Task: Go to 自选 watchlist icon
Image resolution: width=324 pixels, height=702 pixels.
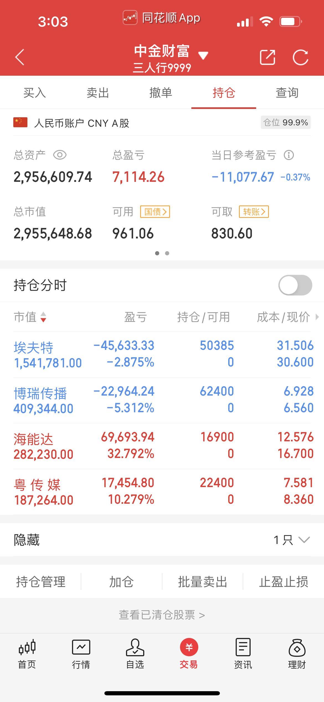Action: [135, 654]
